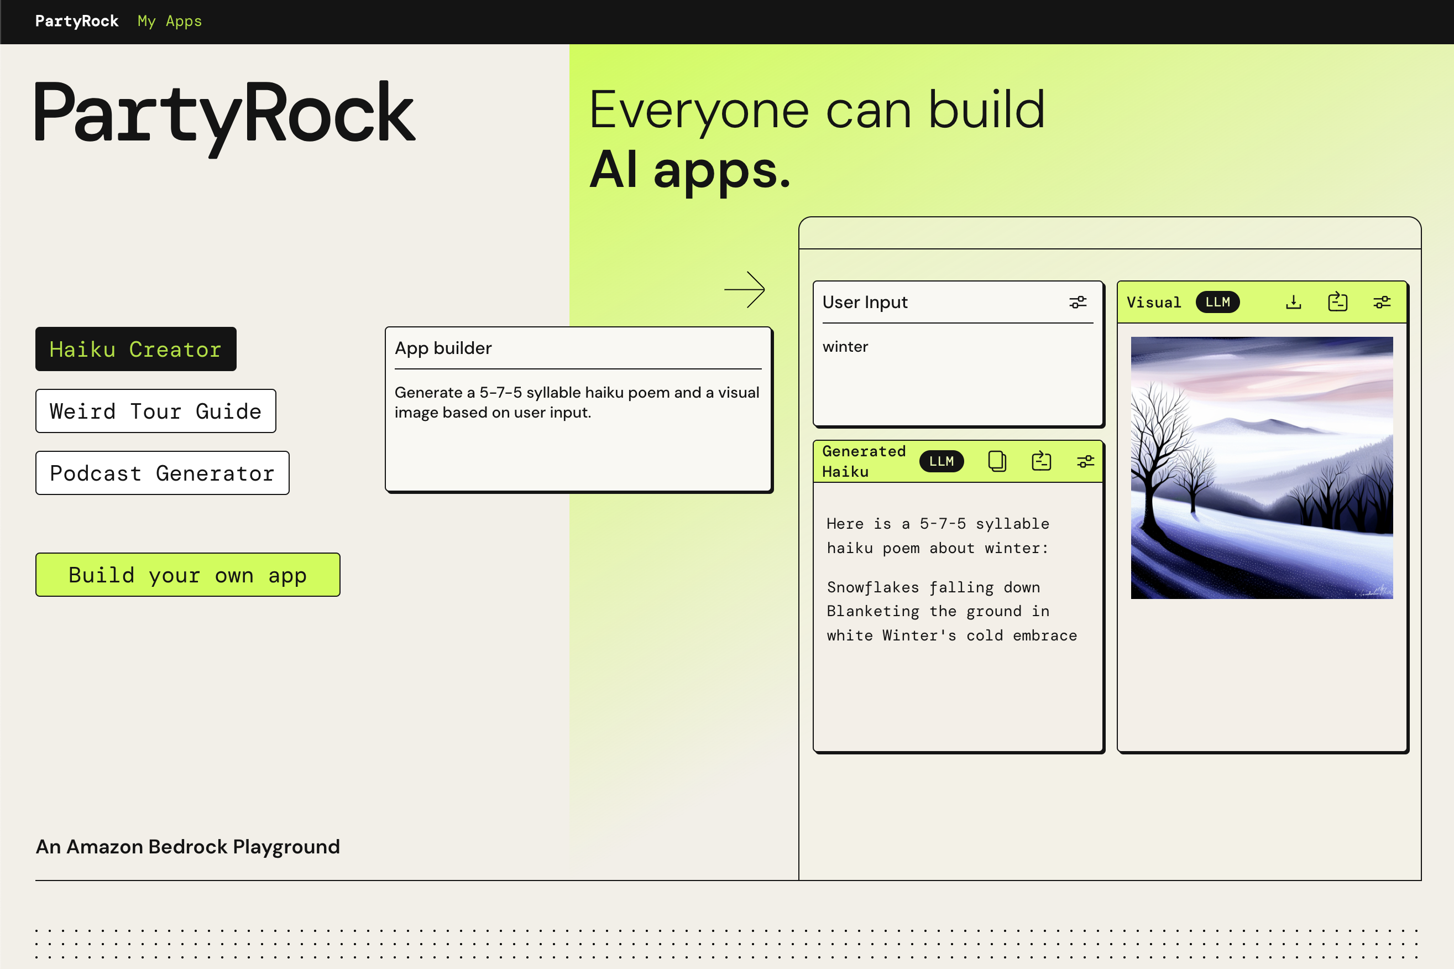Select the Haiku Creator example

(x=135, y=349)
